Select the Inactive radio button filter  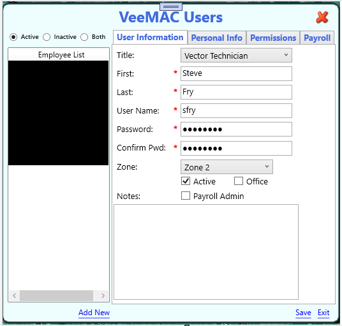tap(47, 37)
